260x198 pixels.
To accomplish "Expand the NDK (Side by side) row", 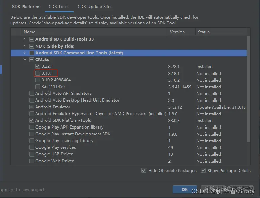I will pos(25,46).
